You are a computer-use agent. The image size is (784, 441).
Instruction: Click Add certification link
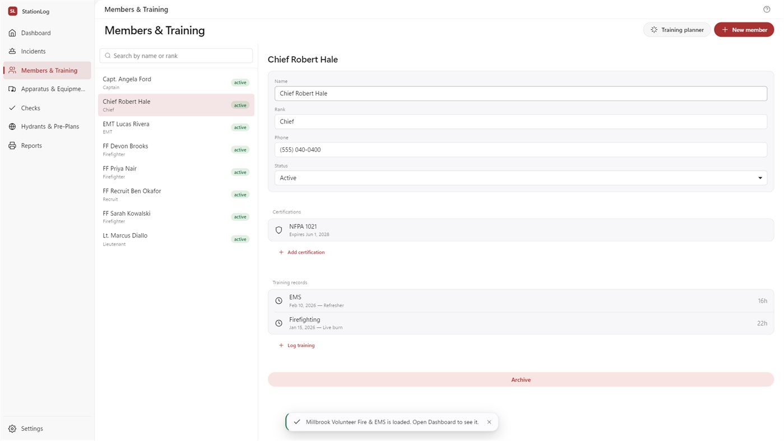pos(301,252)
